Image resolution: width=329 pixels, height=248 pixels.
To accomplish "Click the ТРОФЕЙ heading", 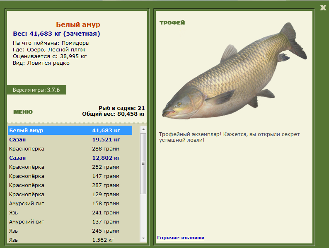I will (172, 23).
